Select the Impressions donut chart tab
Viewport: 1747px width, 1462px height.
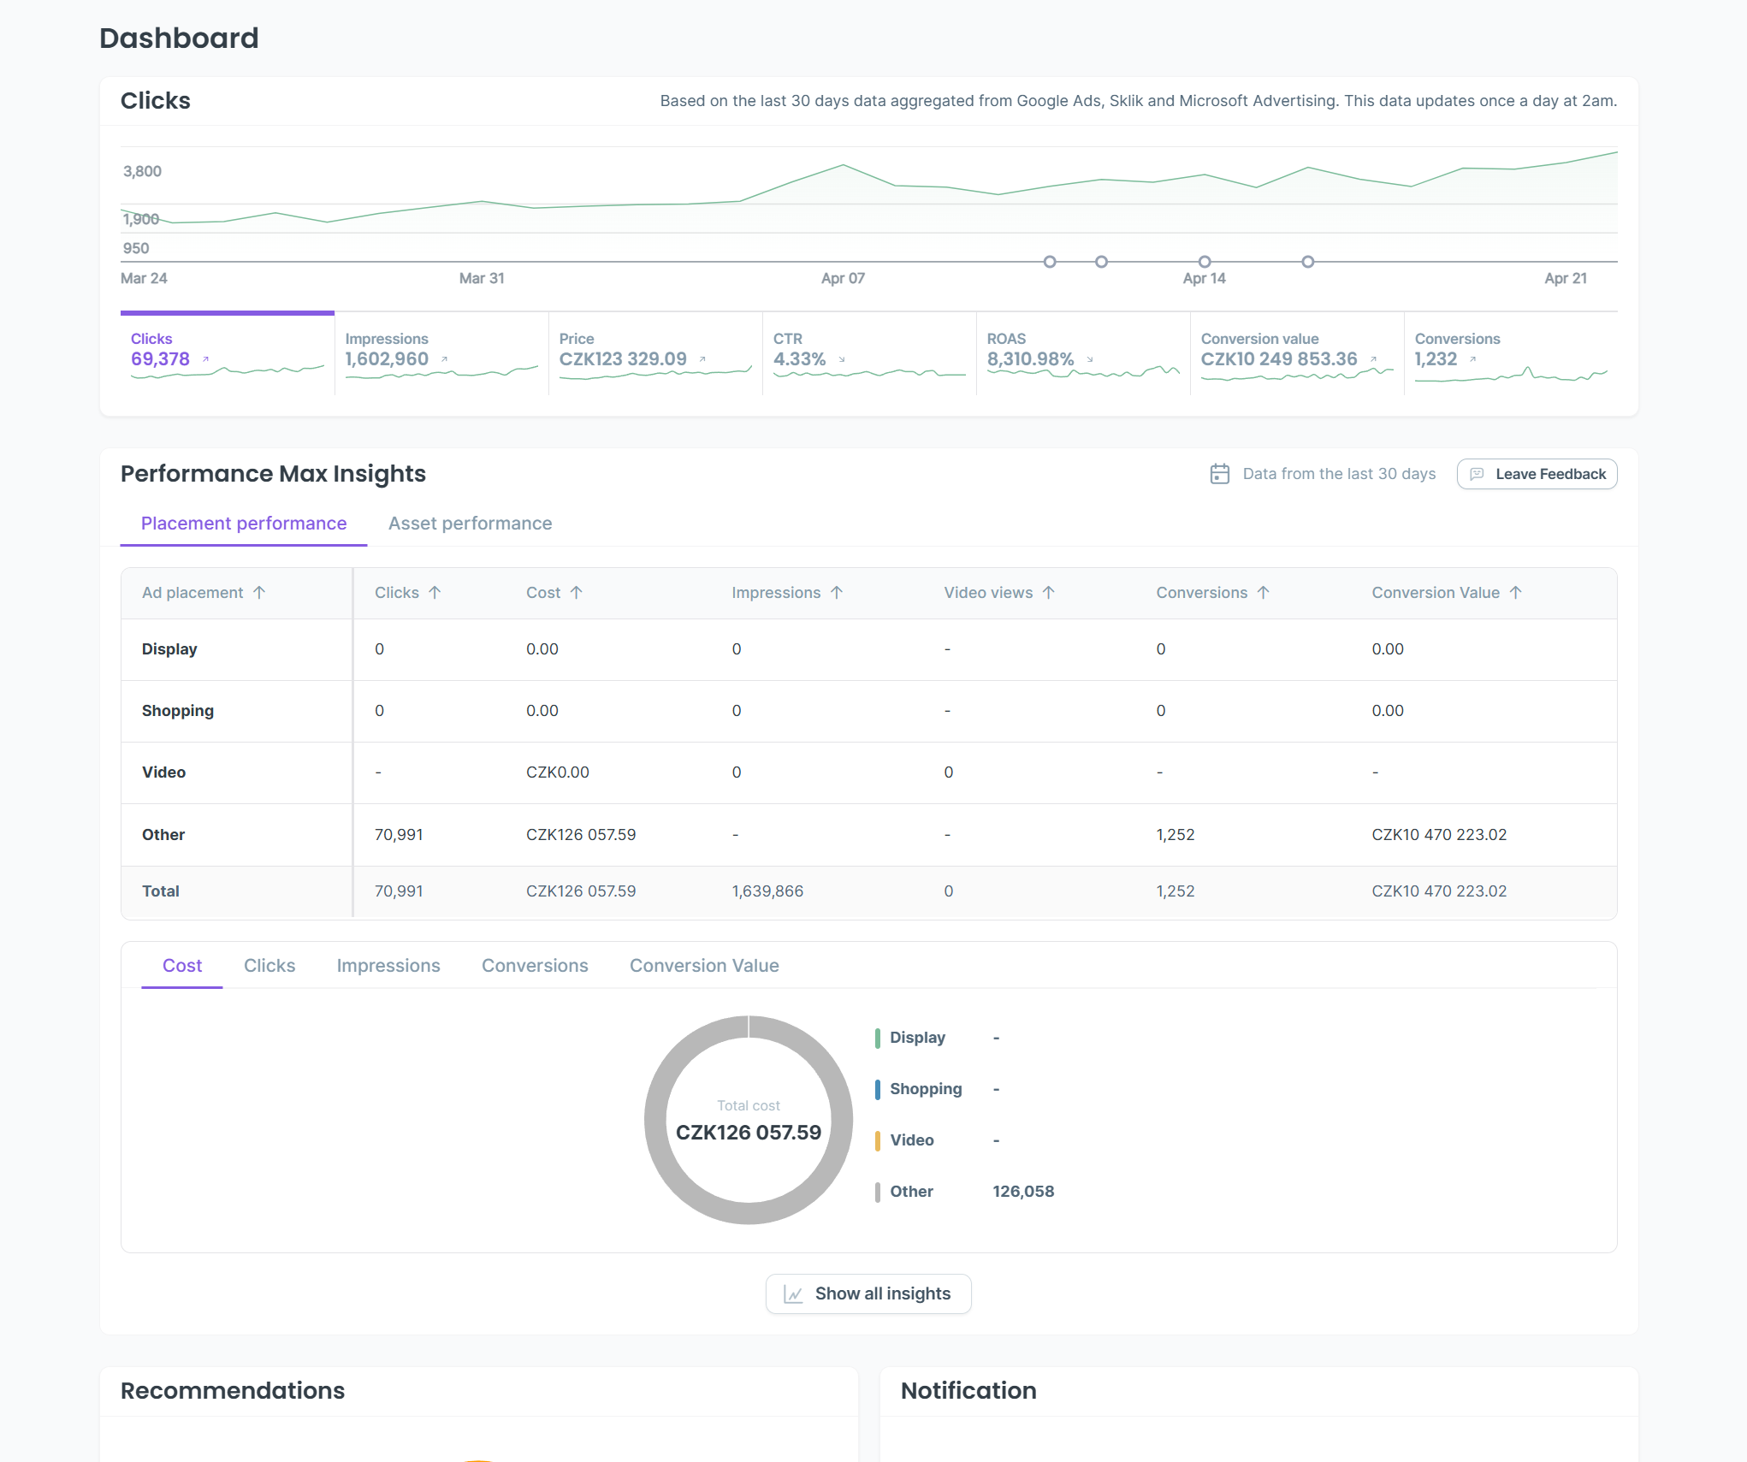[x=388, y=966]
